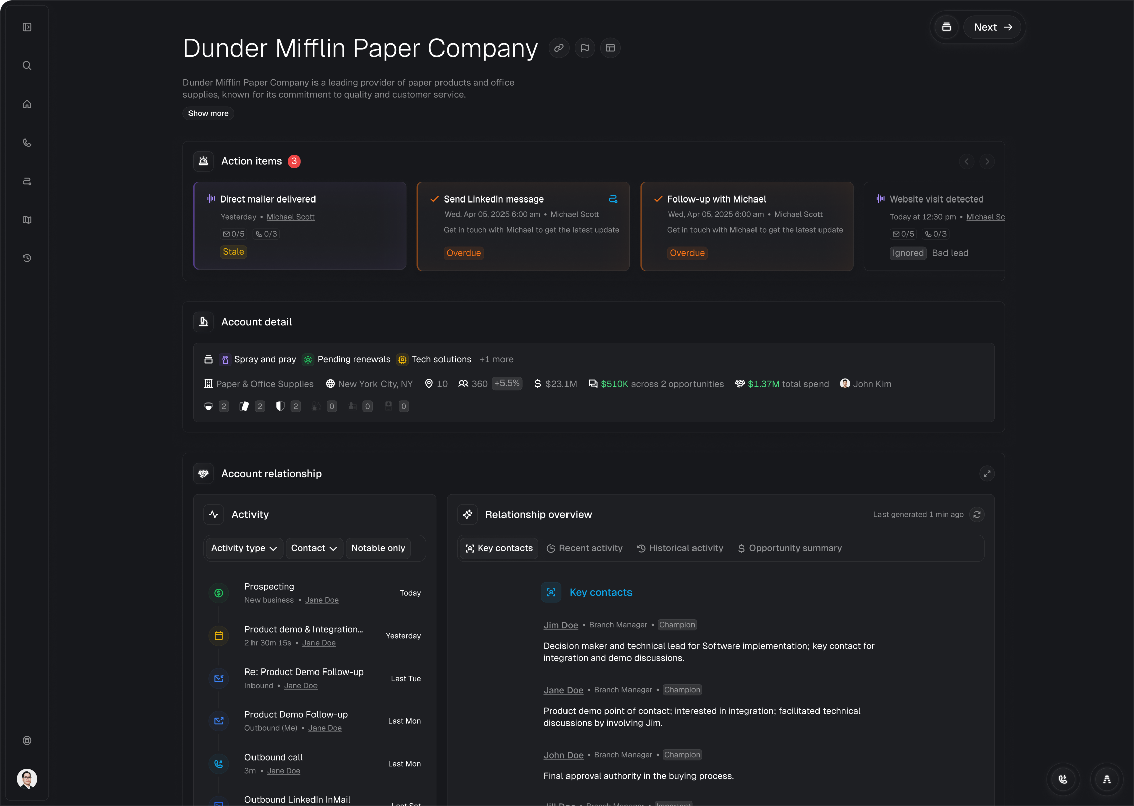Show next action items arrow
1134x806 pixels.
(x=987, y=162)
